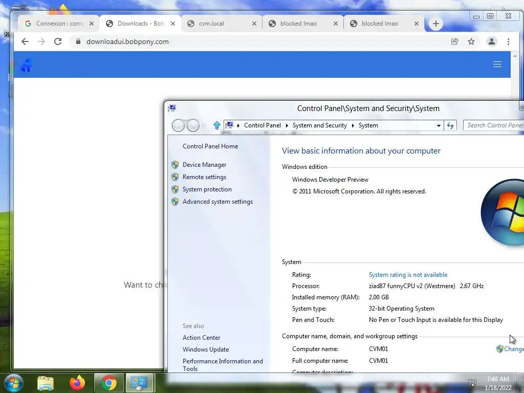Click the Control Panel forward button
The image size is (524, 393).
[193, 125]
